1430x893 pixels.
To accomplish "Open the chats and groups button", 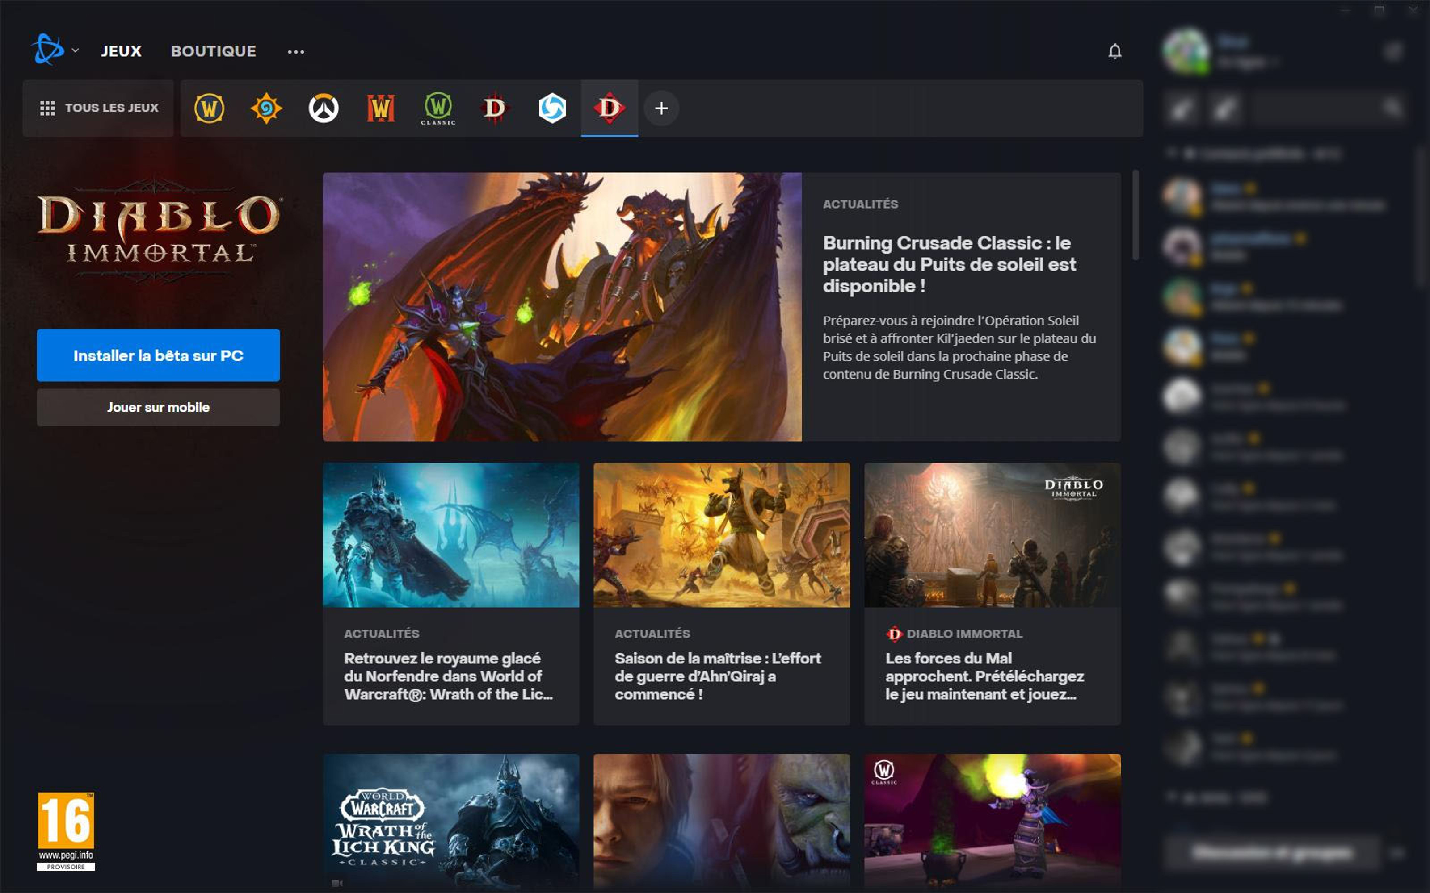I will pyautogui.click(x=1272, y=852).
